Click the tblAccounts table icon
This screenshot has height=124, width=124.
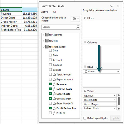47,35
